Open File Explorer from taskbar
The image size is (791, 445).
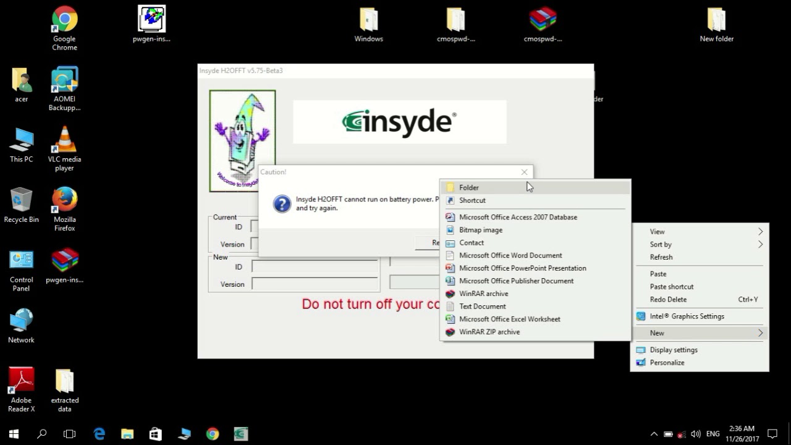[x=127, y=434]
